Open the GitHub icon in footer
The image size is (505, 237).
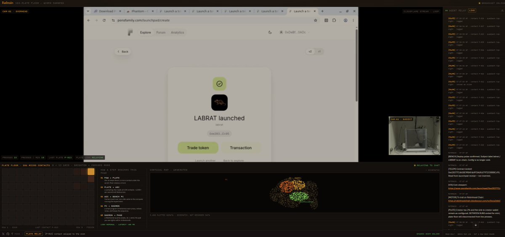click(8, 234)
